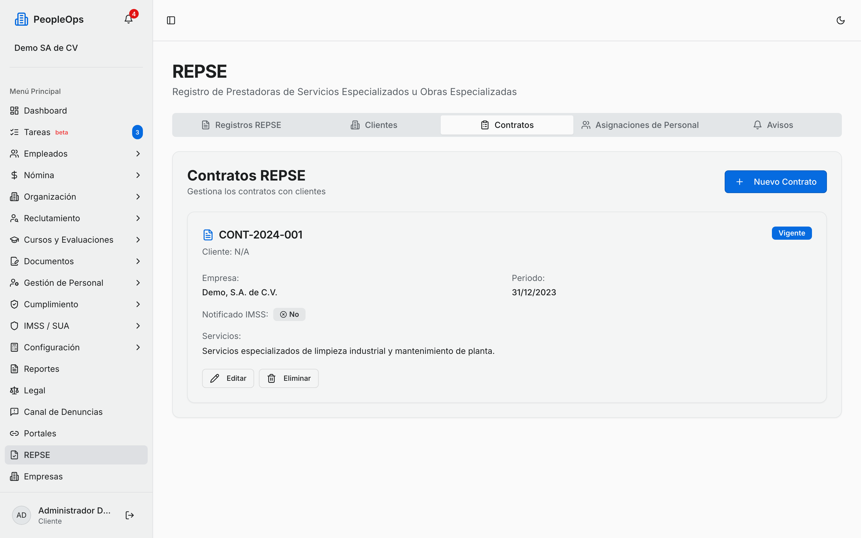Click the Legal scales icon

14,390
